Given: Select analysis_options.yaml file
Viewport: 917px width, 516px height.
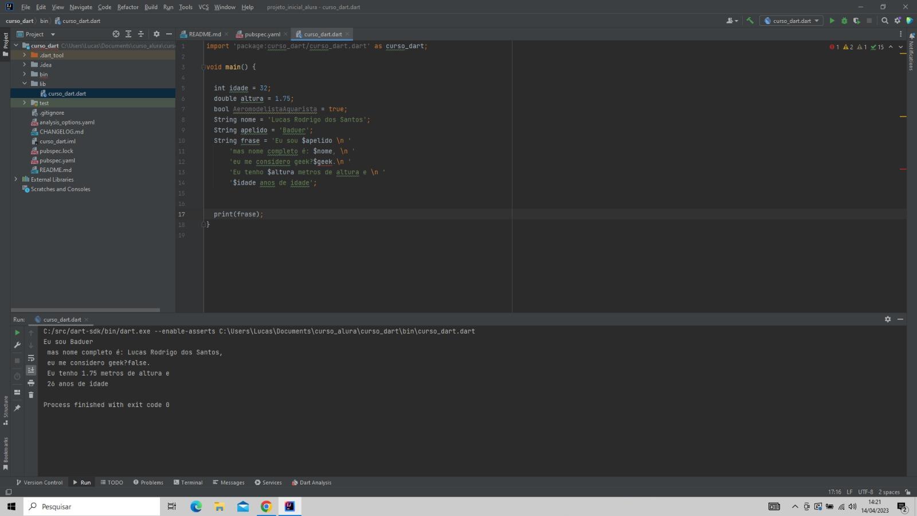Looking at the screenshot, I should pos(67,122).
